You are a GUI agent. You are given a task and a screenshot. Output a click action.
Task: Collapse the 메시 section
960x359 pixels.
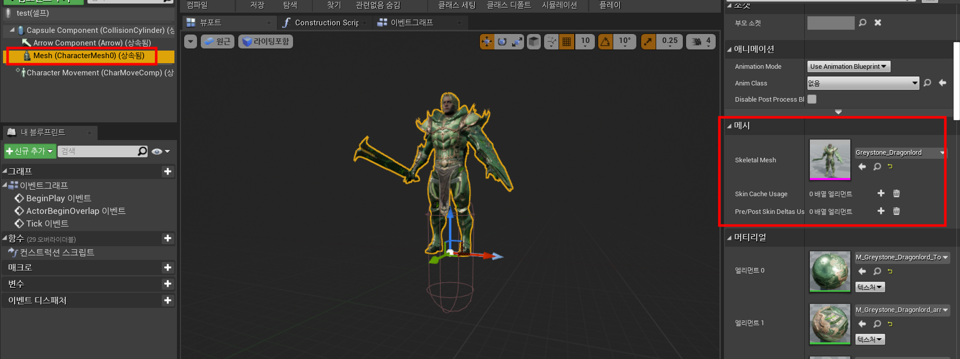coord(729,126)
